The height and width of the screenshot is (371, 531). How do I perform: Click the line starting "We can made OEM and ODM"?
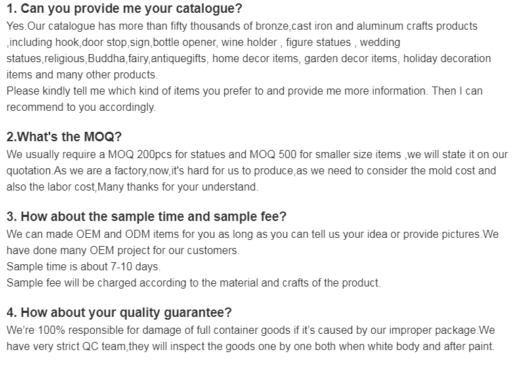pos(252,234)
